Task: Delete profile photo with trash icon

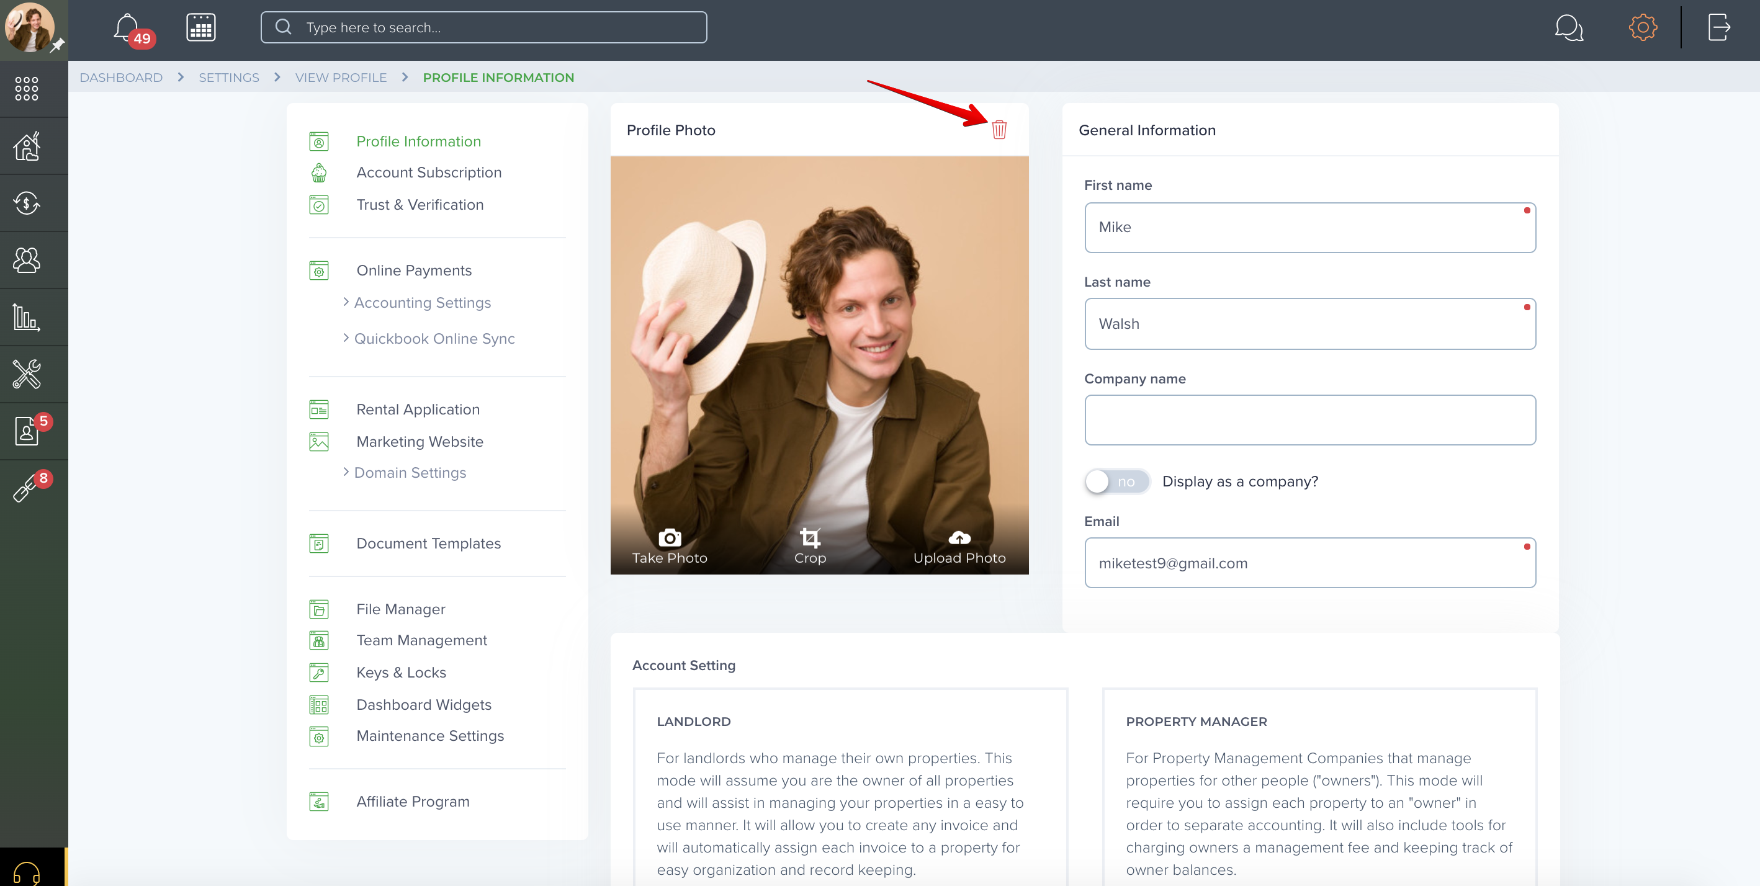Action: (999, 129)
